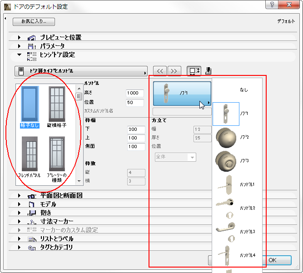The width and height of the screenshot is (303, 273).
Task: Expand the タグとカテゴリ panel
Action: coord(19,247)
